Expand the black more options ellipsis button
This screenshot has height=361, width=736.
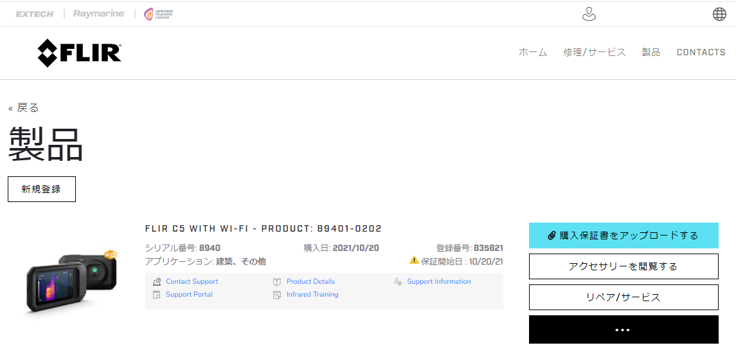point(623,329)
